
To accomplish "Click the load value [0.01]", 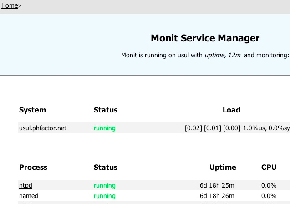I will 213,128.
